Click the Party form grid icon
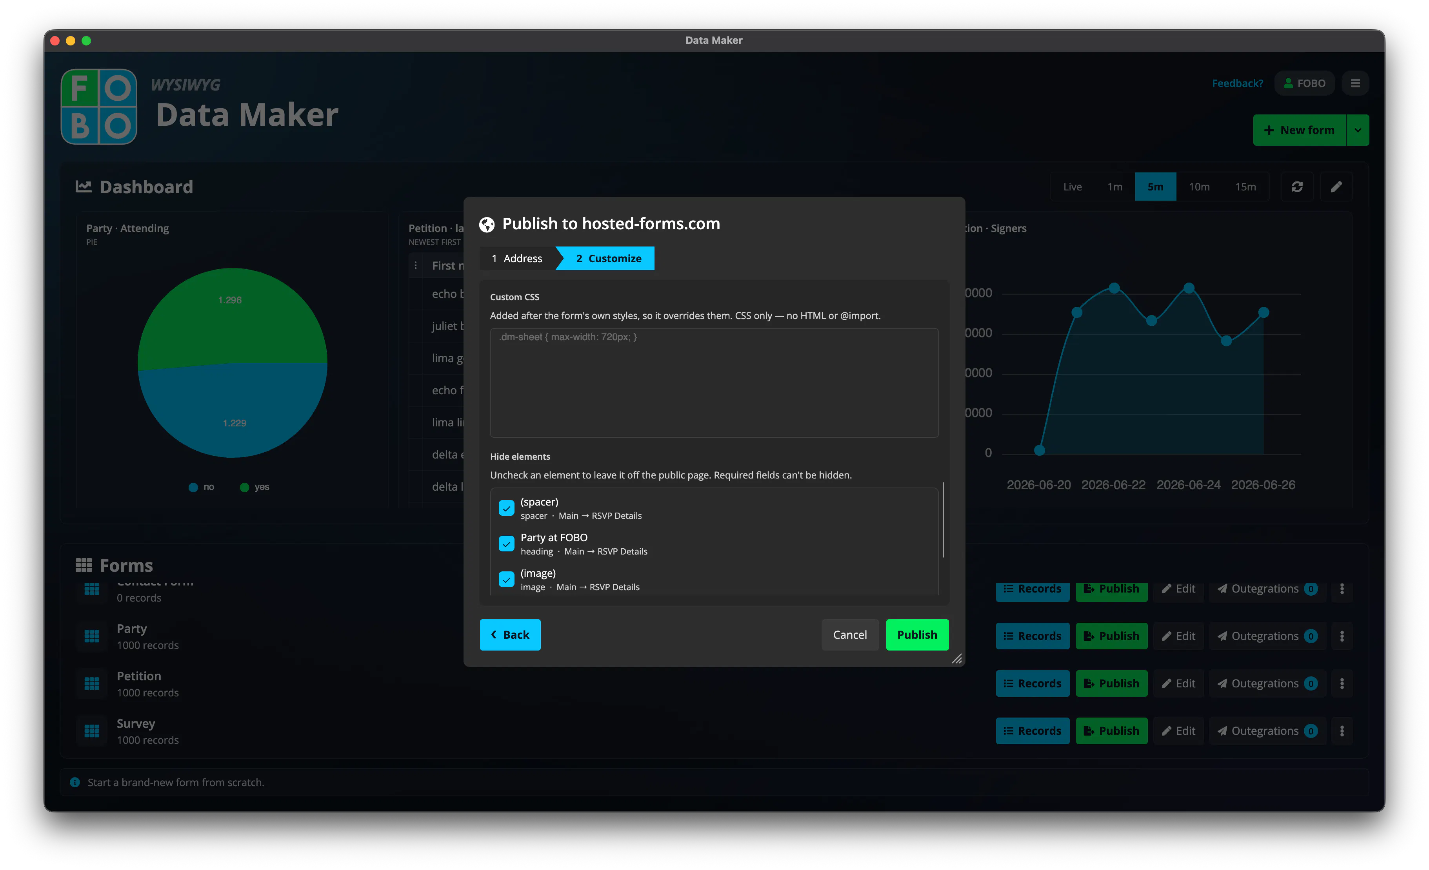The image size is (1429, 870). point(92,636)
